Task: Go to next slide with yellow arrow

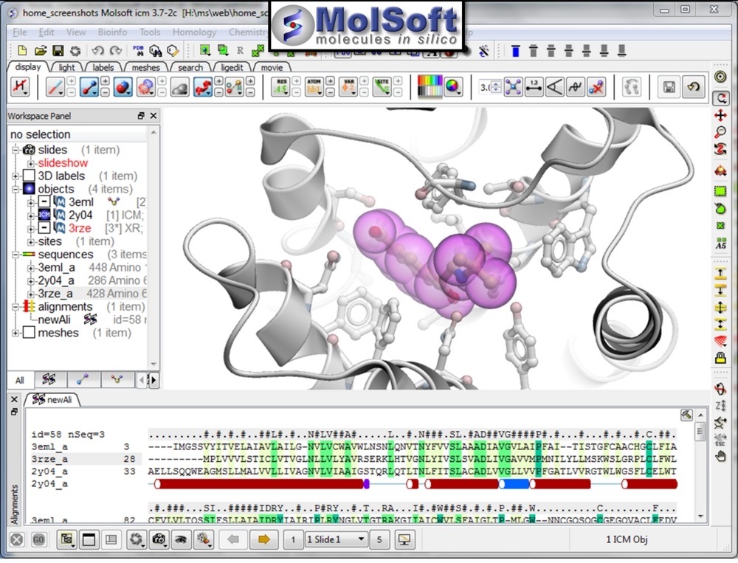Action: point(261,539)
